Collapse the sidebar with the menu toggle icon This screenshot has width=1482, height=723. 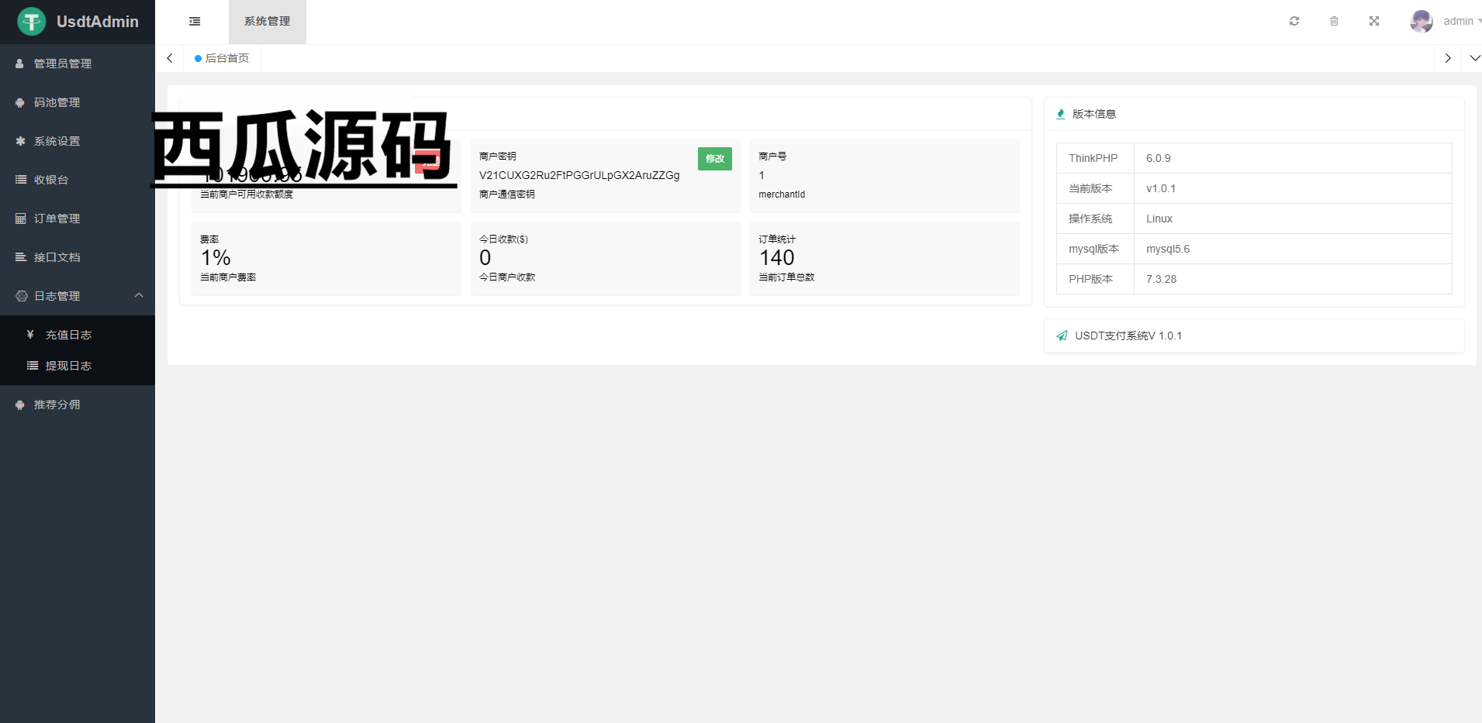195,22
